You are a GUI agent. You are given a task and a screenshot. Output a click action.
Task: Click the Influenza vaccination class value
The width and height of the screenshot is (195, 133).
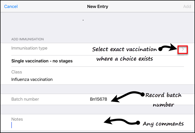(32, 79)
